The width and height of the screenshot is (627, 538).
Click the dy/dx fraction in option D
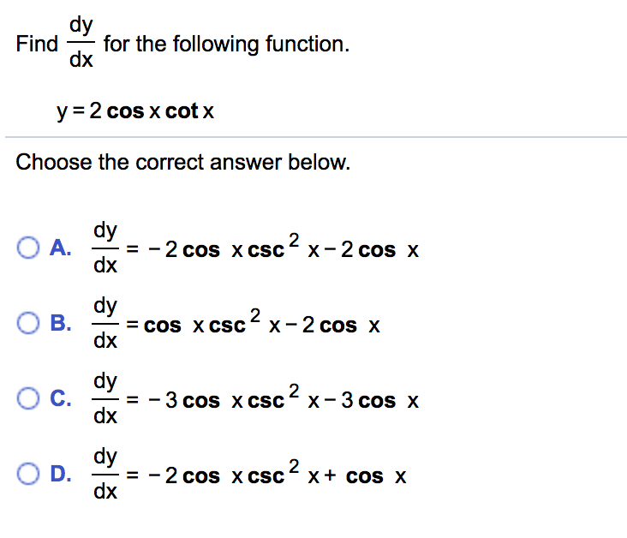(106, 475)
